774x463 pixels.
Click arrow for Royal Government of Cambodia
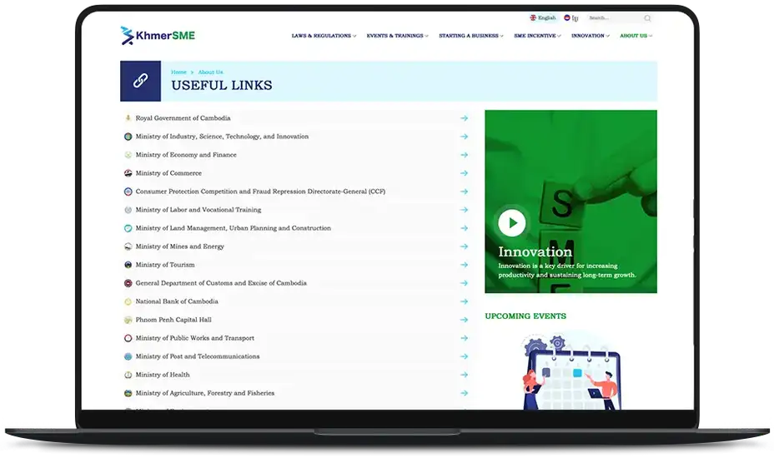click(x=464, y=118)
